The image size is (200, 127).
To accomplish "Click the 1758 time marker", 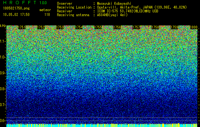I will click(155, 27).
